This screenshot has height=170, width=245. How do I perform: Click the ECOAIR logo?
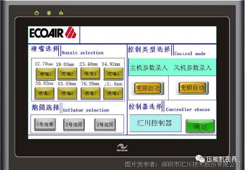pos(52,33)
